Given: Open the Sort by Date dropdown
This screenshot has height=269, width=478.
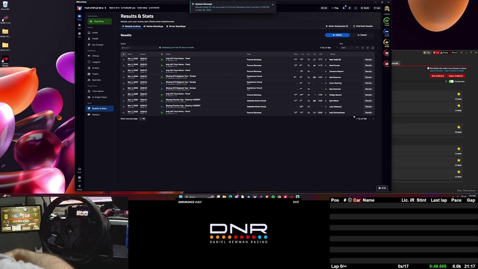Looking at the screenshot, I should coord(349,47).
